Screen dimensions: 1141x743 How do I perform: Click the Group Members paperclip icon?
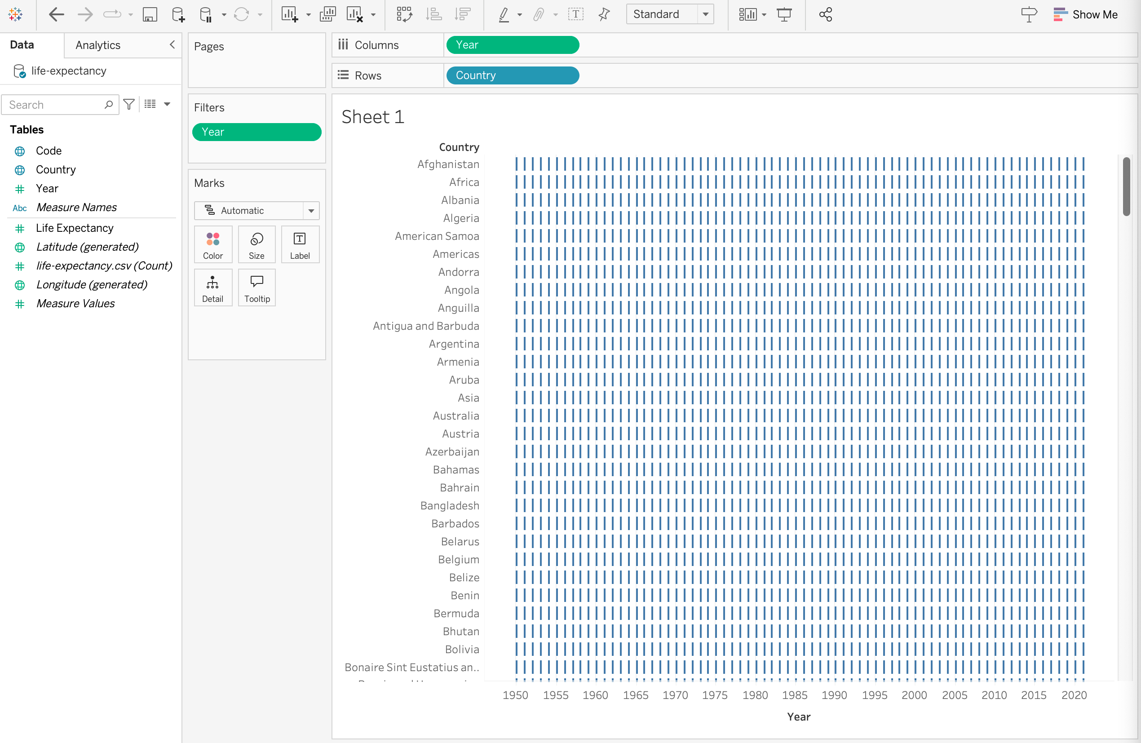[x=539, y=14]
